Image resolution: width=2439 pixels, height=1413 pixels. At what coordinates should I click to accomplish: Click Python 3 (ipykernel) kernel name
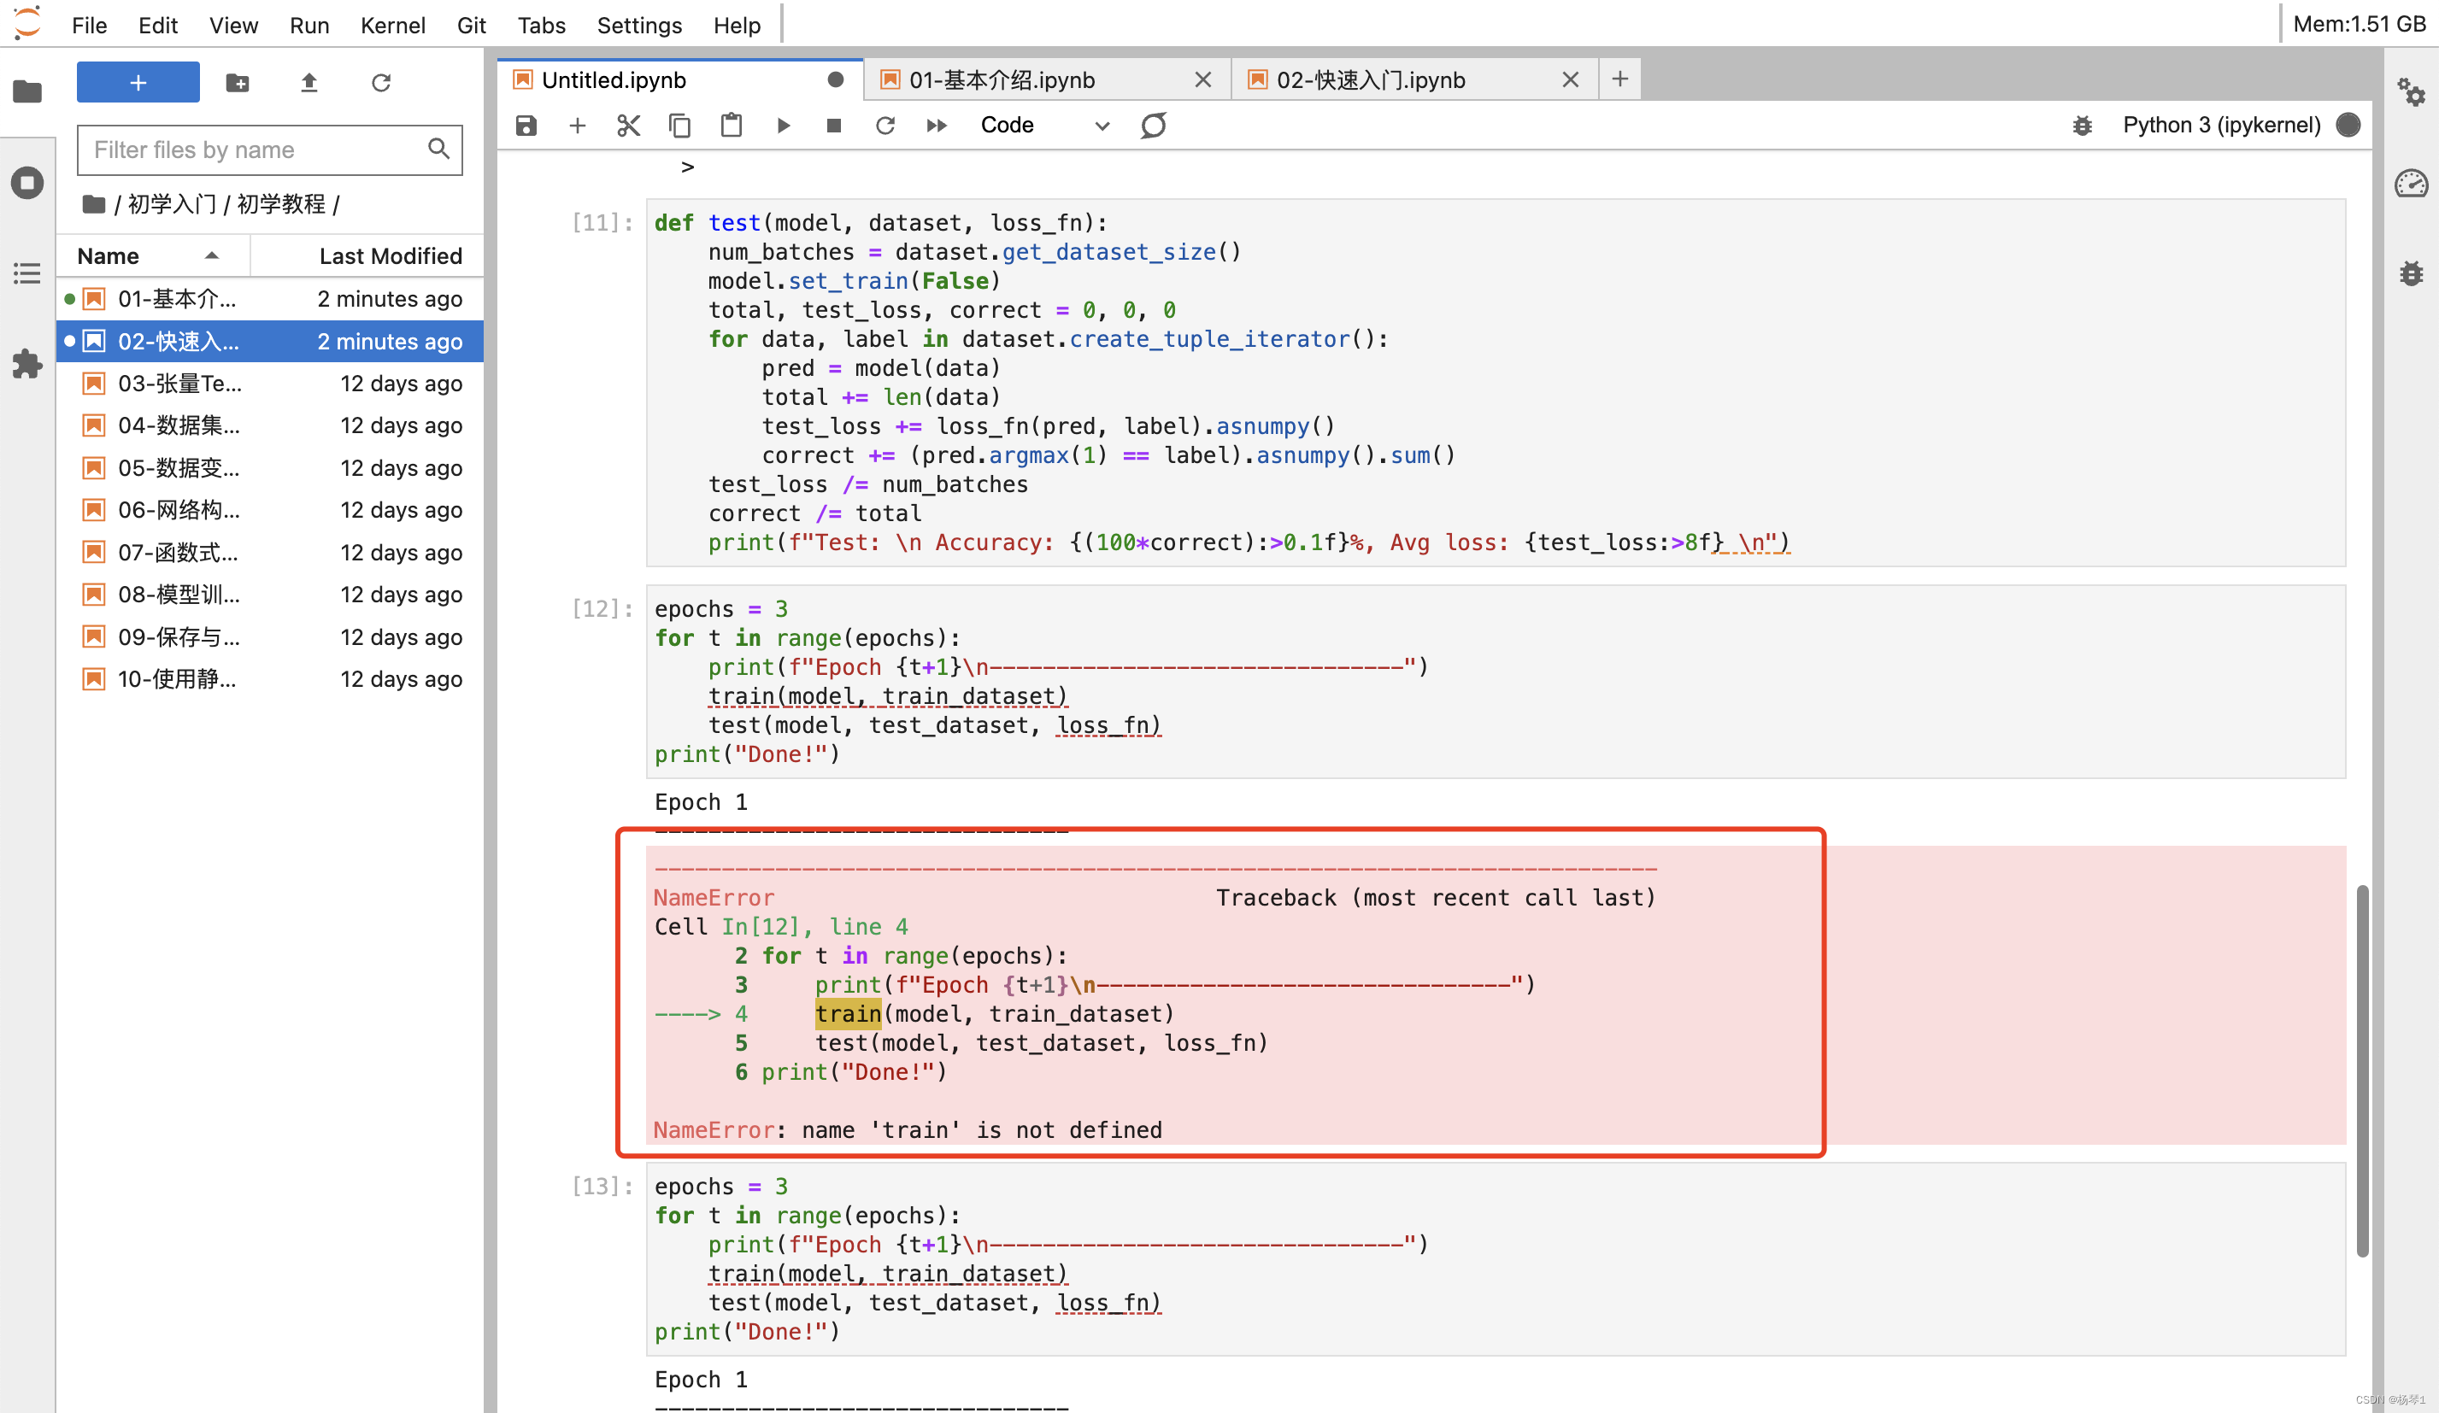[2221, 126]
